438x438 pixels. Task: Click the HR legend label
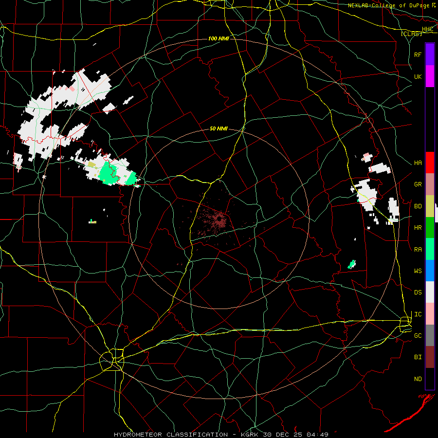[x=418, y=228]
